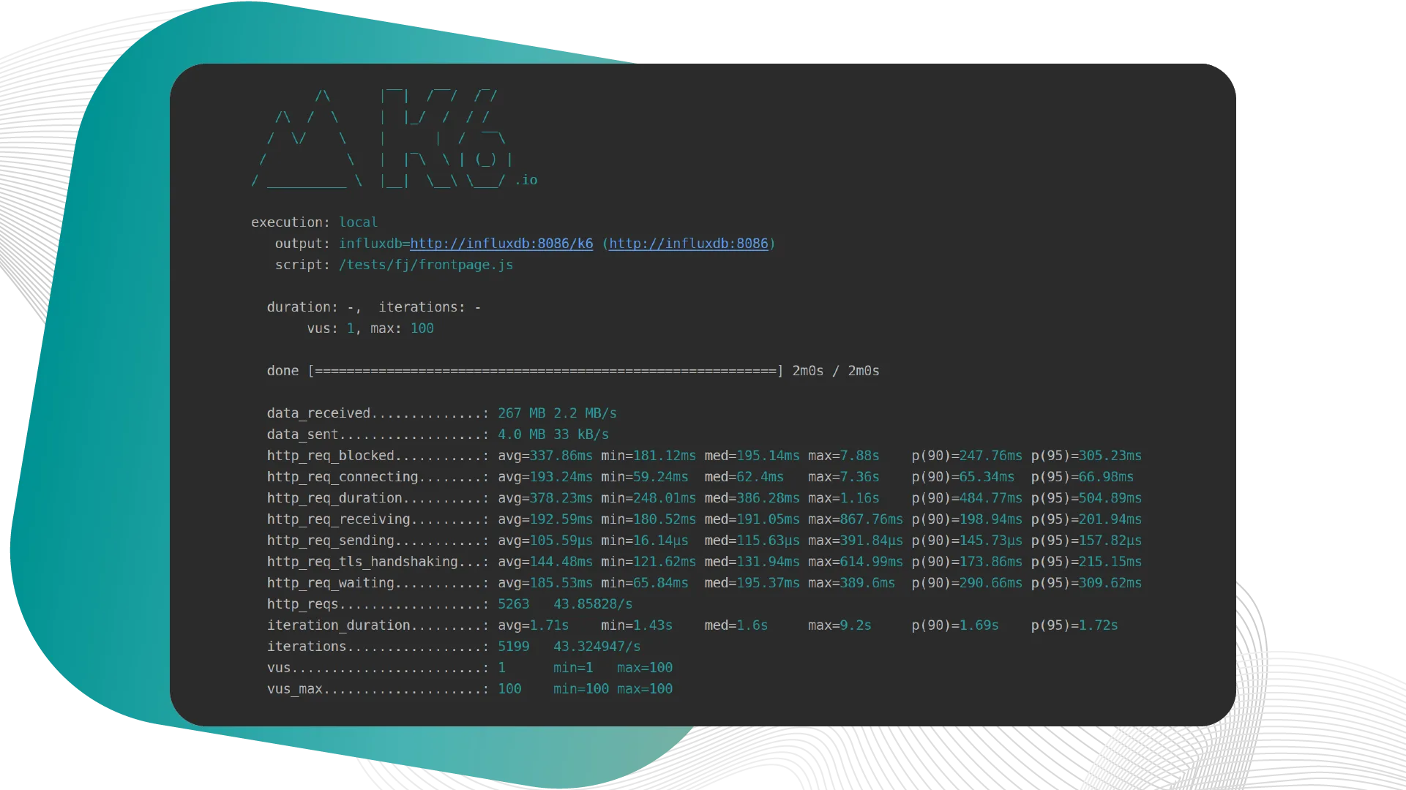The width and height of the screenshot is (1406, 790).
Task: Click http_req_connecting p(90)=65.34ms
Action: click(x=963, y=477)
